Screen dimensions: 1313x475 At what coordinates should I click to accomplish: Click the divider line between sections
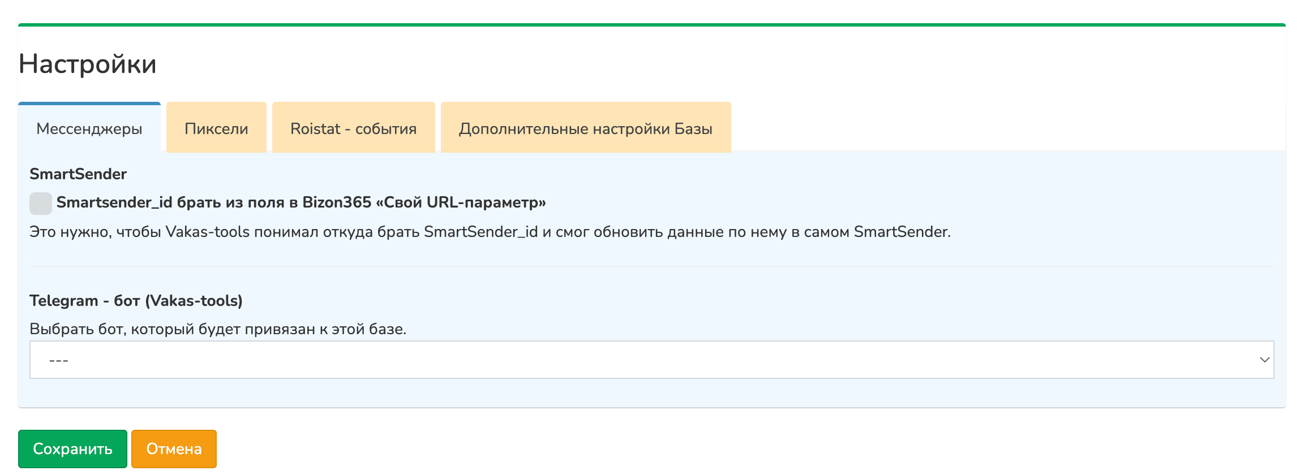coord(651,266)
